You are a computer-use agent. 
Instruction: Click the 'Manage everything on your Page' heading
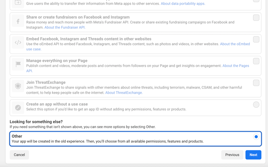(x=57, y=60)
